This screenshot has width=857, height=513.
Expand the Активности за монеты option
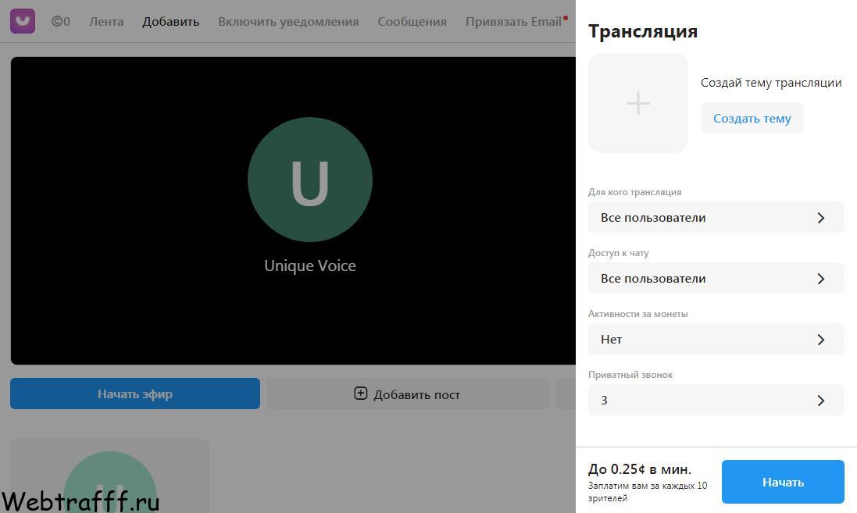pos(716,340)
